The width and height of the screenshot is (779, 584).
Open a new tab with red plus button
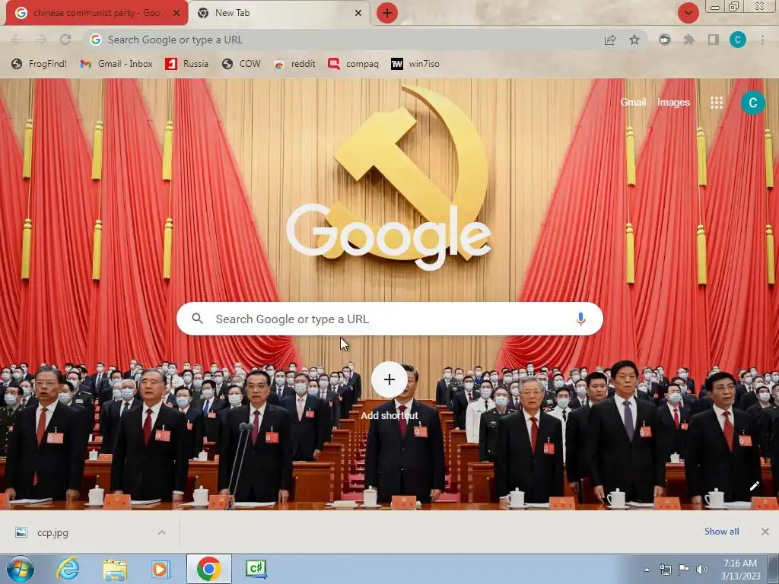tap(387, 13)
